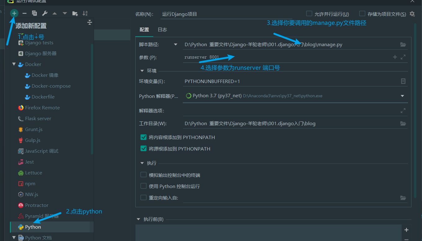Select the Python configuration type
Screen dimensions: 422x241
(52, 227)
